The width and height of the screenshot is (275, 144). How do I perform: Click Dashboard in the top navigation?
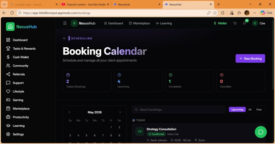114,23
